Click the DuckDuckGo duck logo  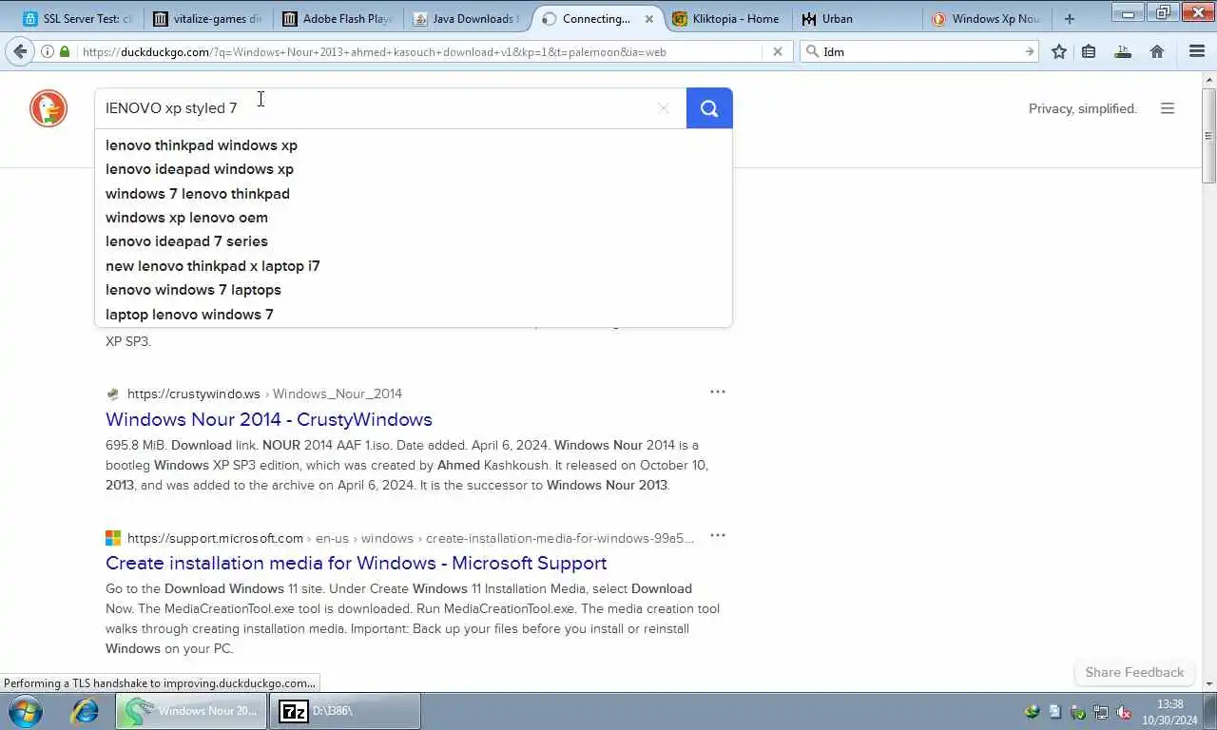click(48, 108)
